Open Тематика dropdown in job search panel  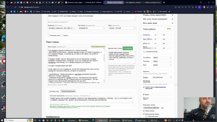click(x=162, y=61)
